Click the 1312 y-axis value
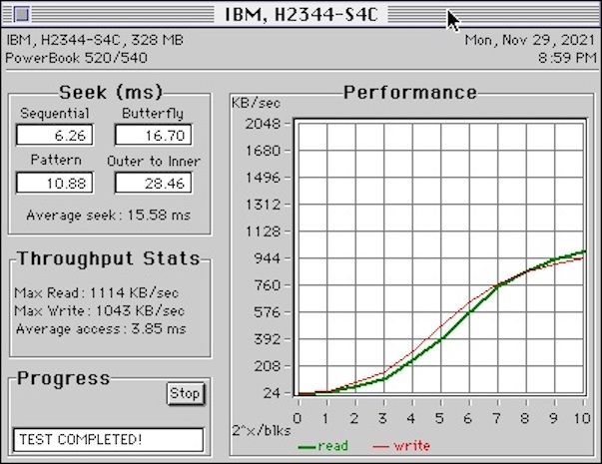Image resolution: width=602 pixels, height=464 pixels. pos(263,205)
